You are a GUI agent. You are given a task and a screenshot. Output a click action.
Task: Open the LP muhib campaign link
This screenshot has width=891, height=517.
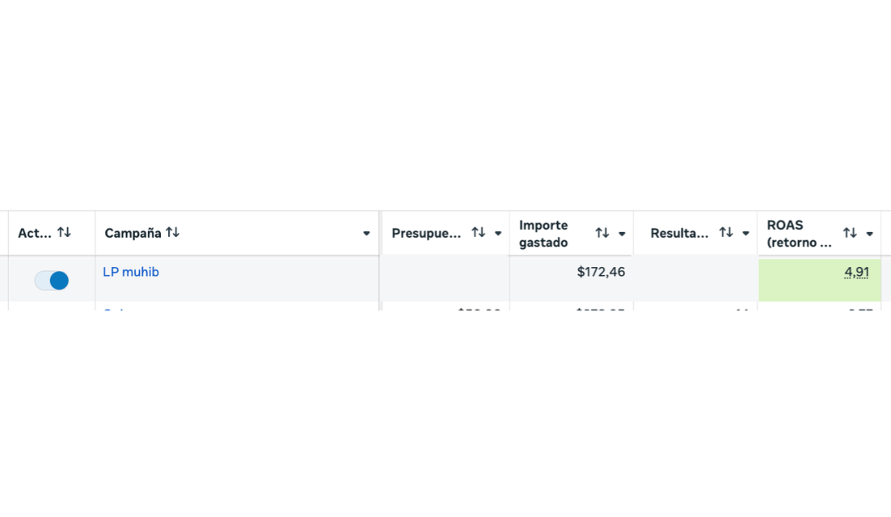[131, 272]
